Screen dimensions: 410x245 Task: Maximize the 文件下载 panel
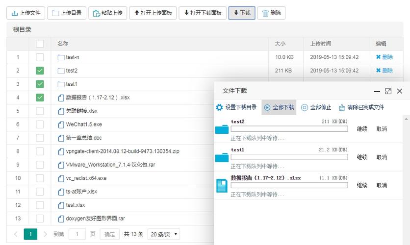click(388, 91)
